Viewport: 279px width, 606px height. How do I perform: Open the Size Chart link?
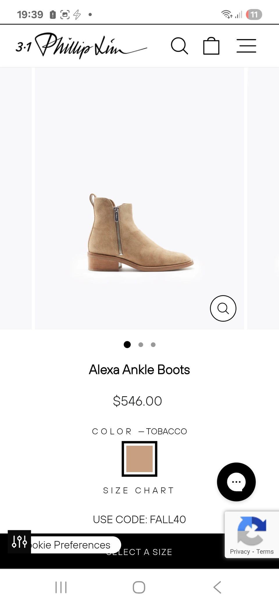(139, 490)
